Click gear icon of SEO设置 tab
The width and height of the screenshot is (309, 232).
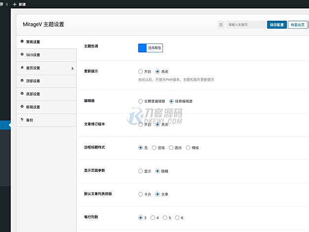tap(22, 54)
